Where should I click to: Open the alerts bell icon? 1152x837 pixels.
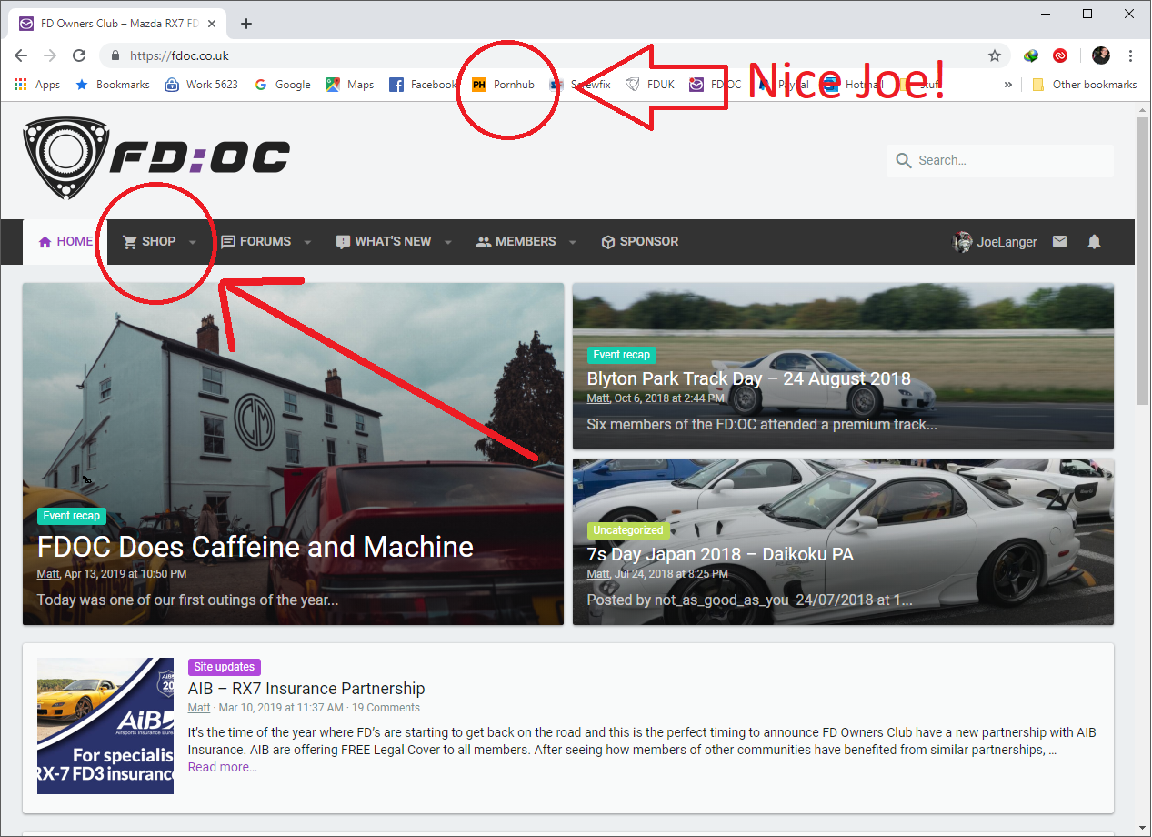1095,242
